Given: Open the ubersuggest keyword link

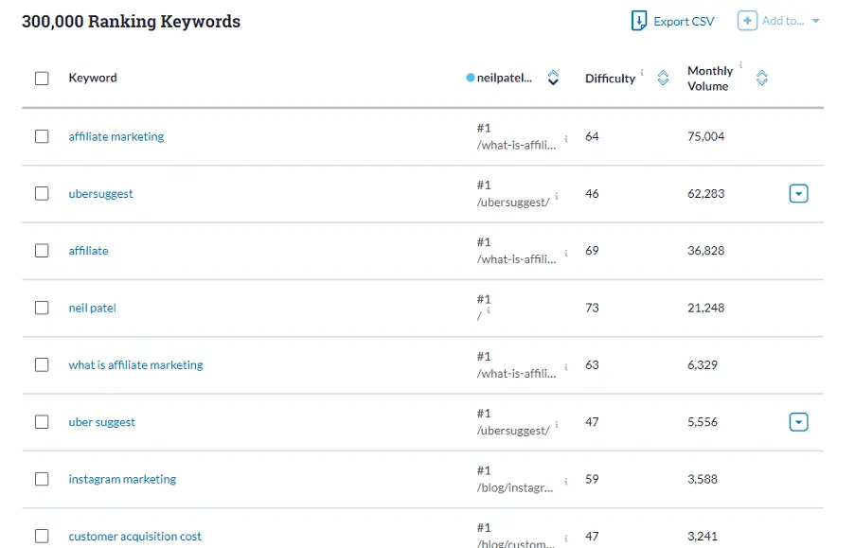Looking at the screenshot, I should pyautogui.click(x=101, y=194).
